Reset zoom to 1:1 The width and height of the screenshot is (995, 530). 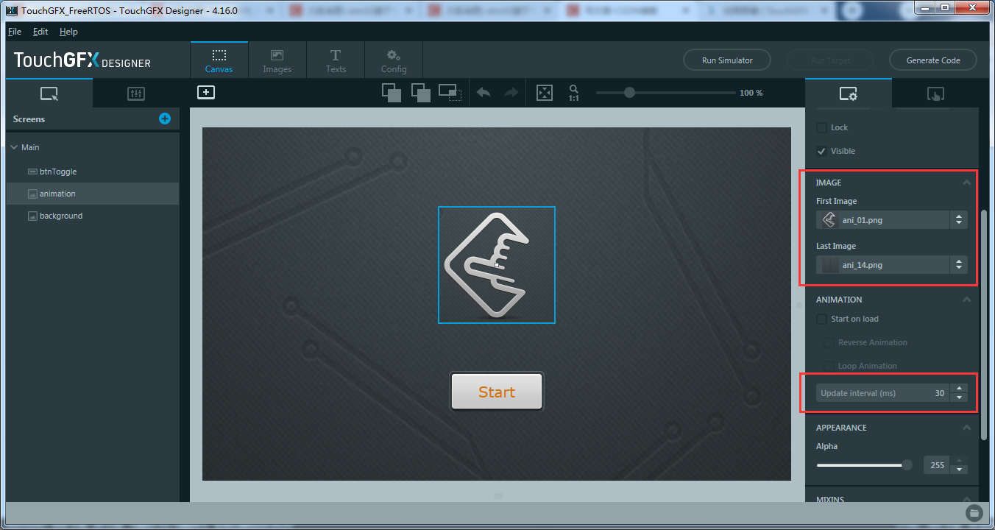click(x=573, y=93)
